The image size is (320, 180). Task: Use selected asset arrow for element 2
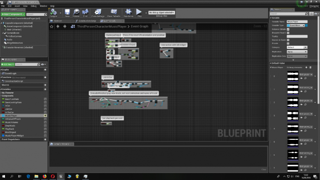[302, 105]
